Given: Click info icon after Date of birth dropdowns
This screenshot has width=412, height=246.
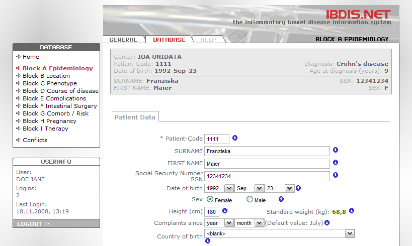Looking at the screenshot, I should [x=298, y=188].
